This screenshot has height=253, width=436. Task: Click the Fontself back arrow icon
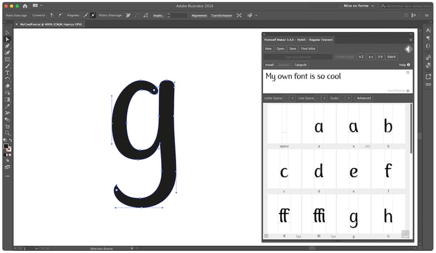pyautogui.click(x=408, y=49)
